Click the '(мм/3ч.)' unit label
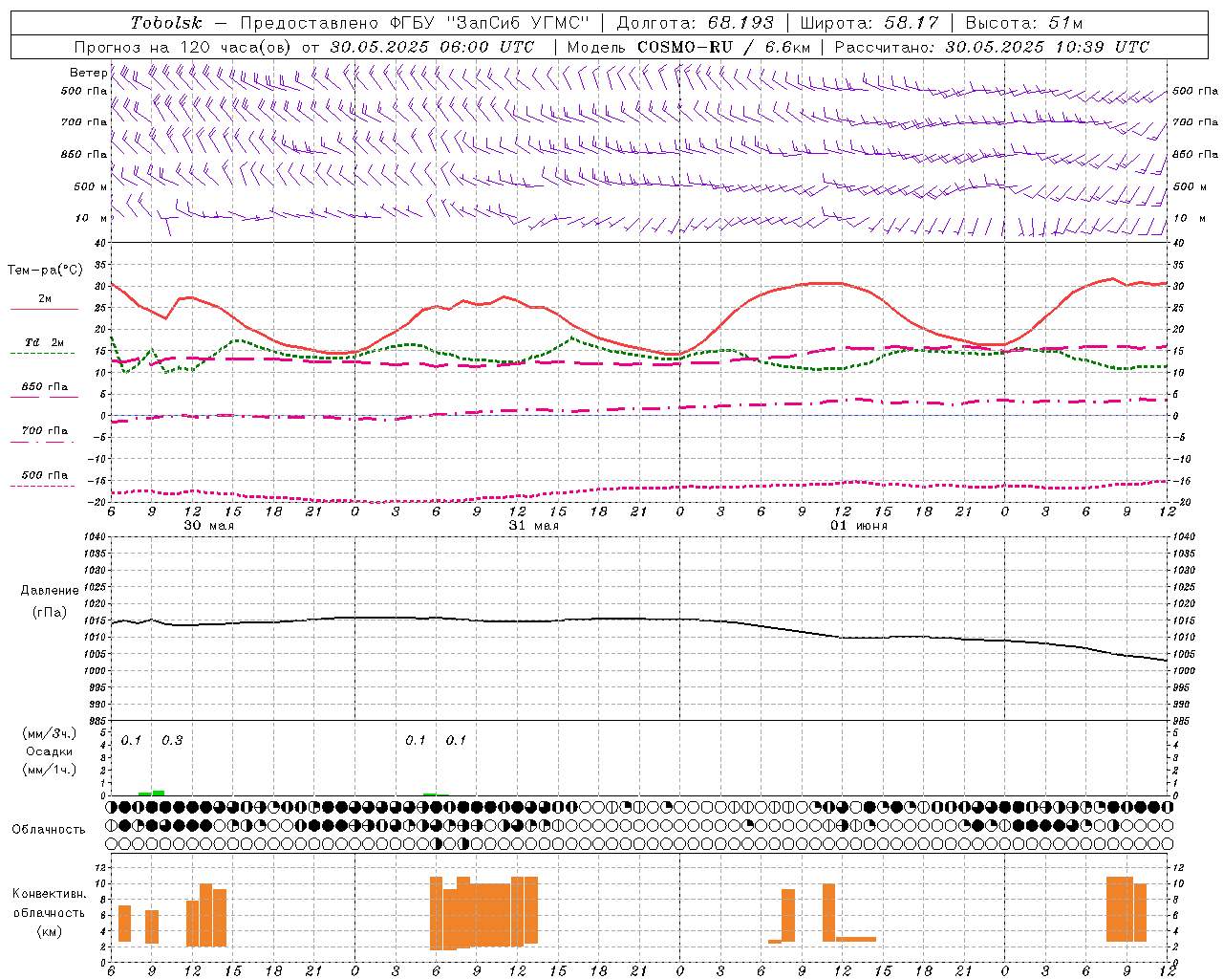This screenshot has width=1223, height=979. click(x=49, y=733)
